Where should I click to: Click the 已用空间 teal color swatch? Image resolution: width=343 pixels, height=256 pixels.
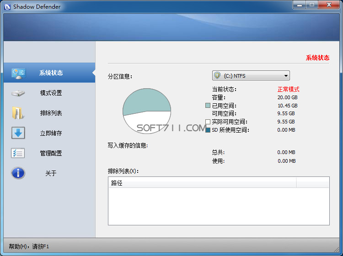click(x=208, y=106)
